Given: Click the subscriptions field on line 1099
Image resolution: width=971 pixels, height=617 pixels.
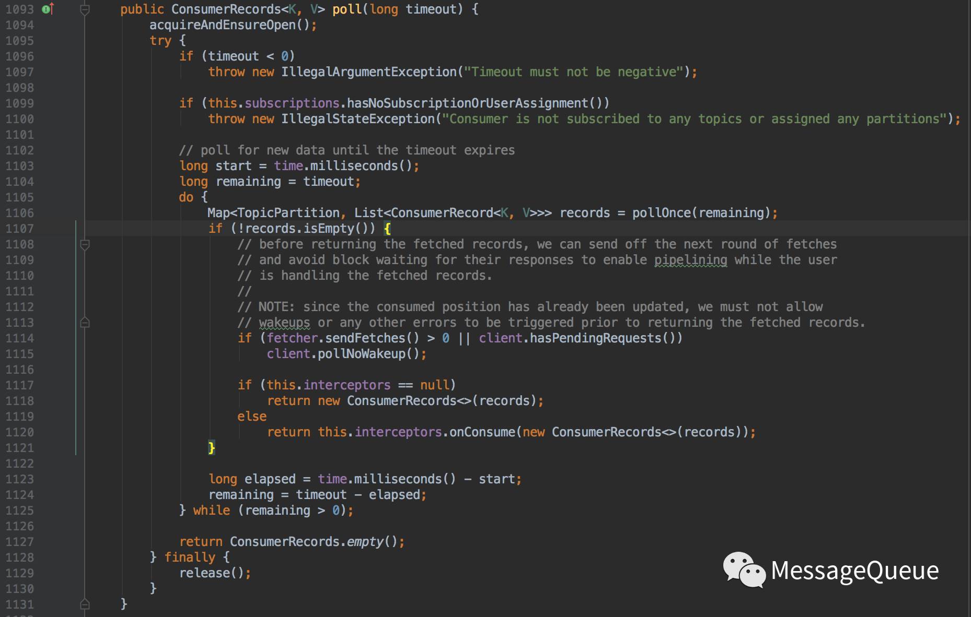Looking at the screenshot, I should pos(292,103).
